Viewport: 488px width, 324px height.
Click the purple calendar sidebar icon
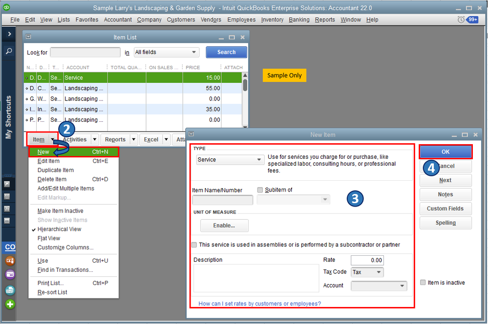tap(10, 274)
